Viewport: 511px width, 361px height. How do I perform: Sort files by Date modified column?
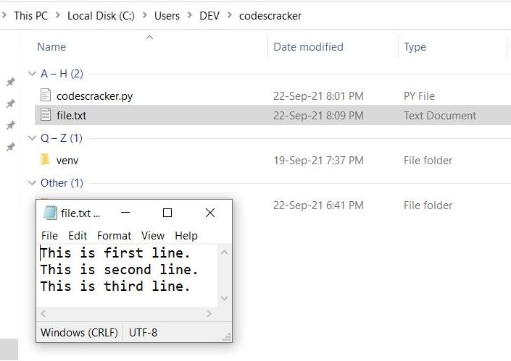[308, 47]
